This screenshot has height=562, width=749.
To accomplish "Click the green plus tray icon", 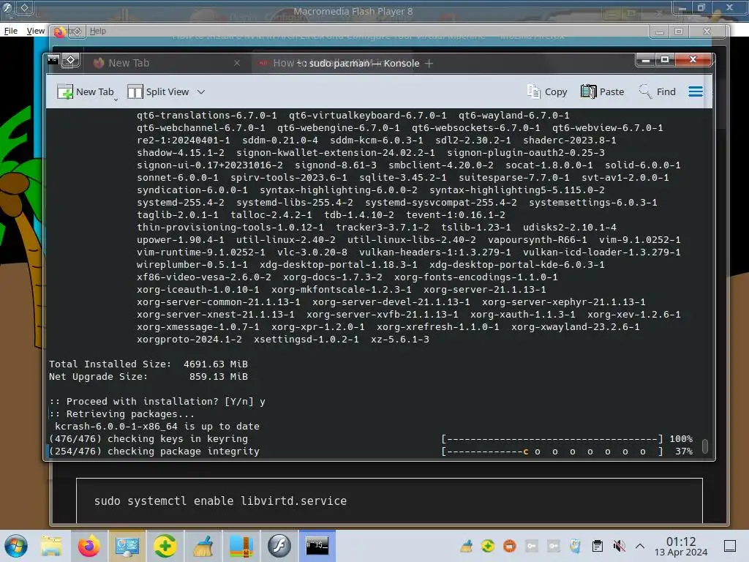I will click(488, 546).
